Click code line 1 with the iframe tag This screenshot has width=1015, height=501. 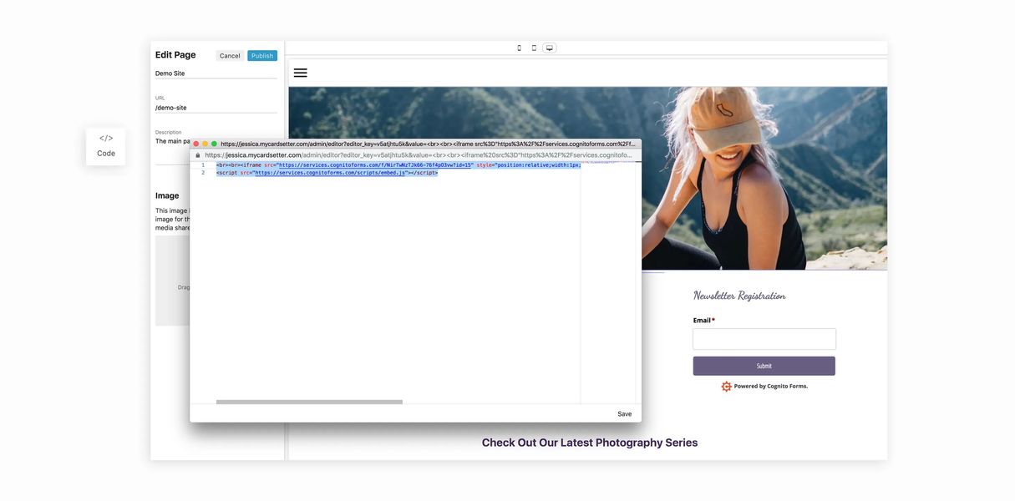coord(398,165)
